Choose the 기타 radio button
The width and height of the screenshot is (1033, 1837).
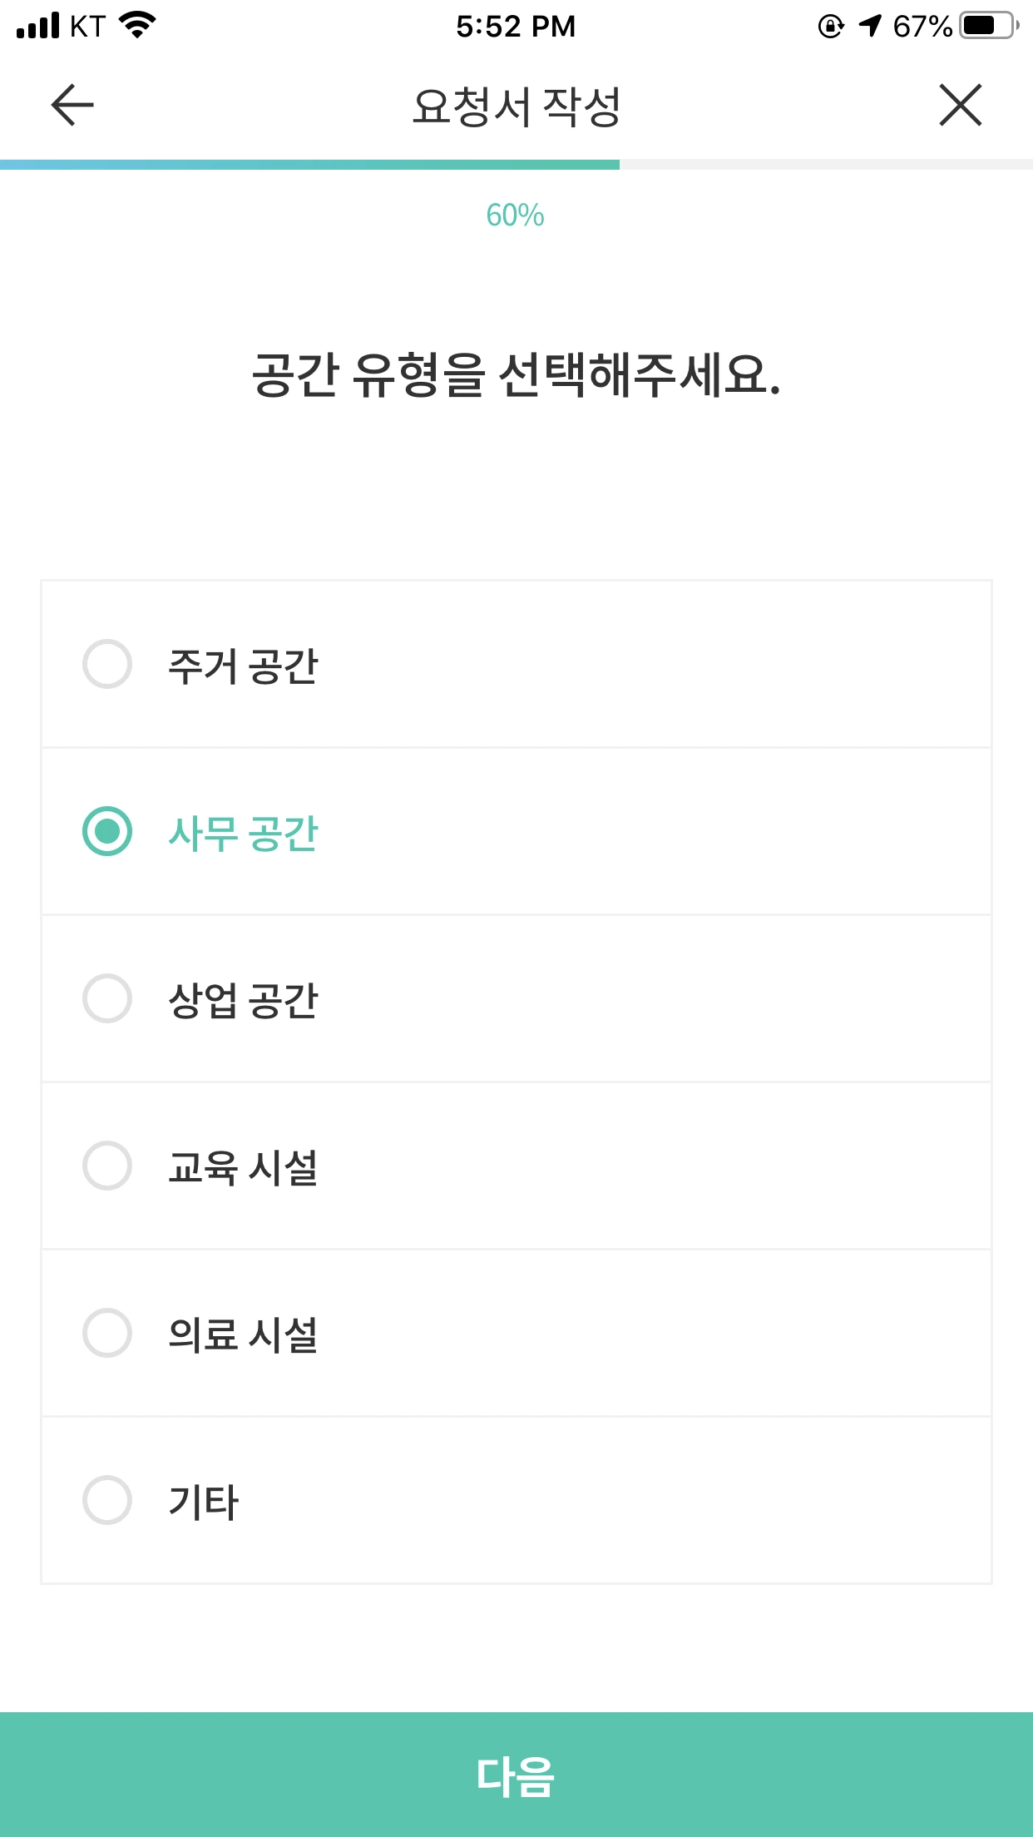pyautogui.click(x=107, y=1500)
